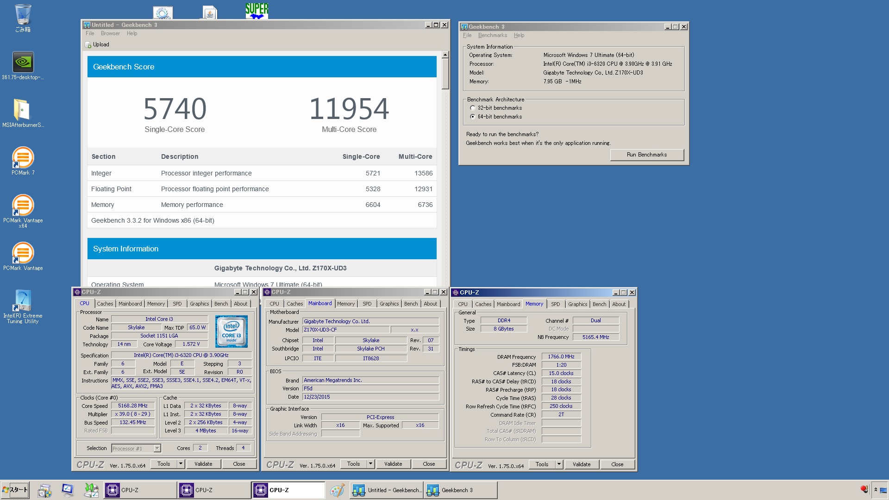Click Tools button in CPU-Z Memory window
The image size is (889, 500).
(x=542, y=464)
